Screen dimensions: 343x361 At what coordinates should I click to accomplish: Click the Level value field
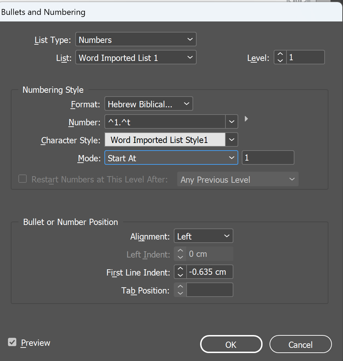click(305, 57)
